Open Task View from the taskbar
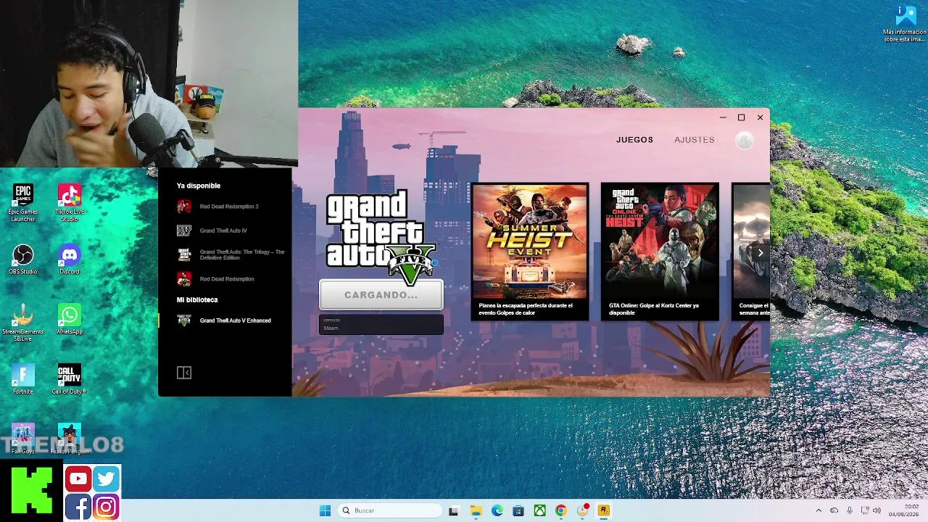Screen dimensions: 928x522 point(454,510)
